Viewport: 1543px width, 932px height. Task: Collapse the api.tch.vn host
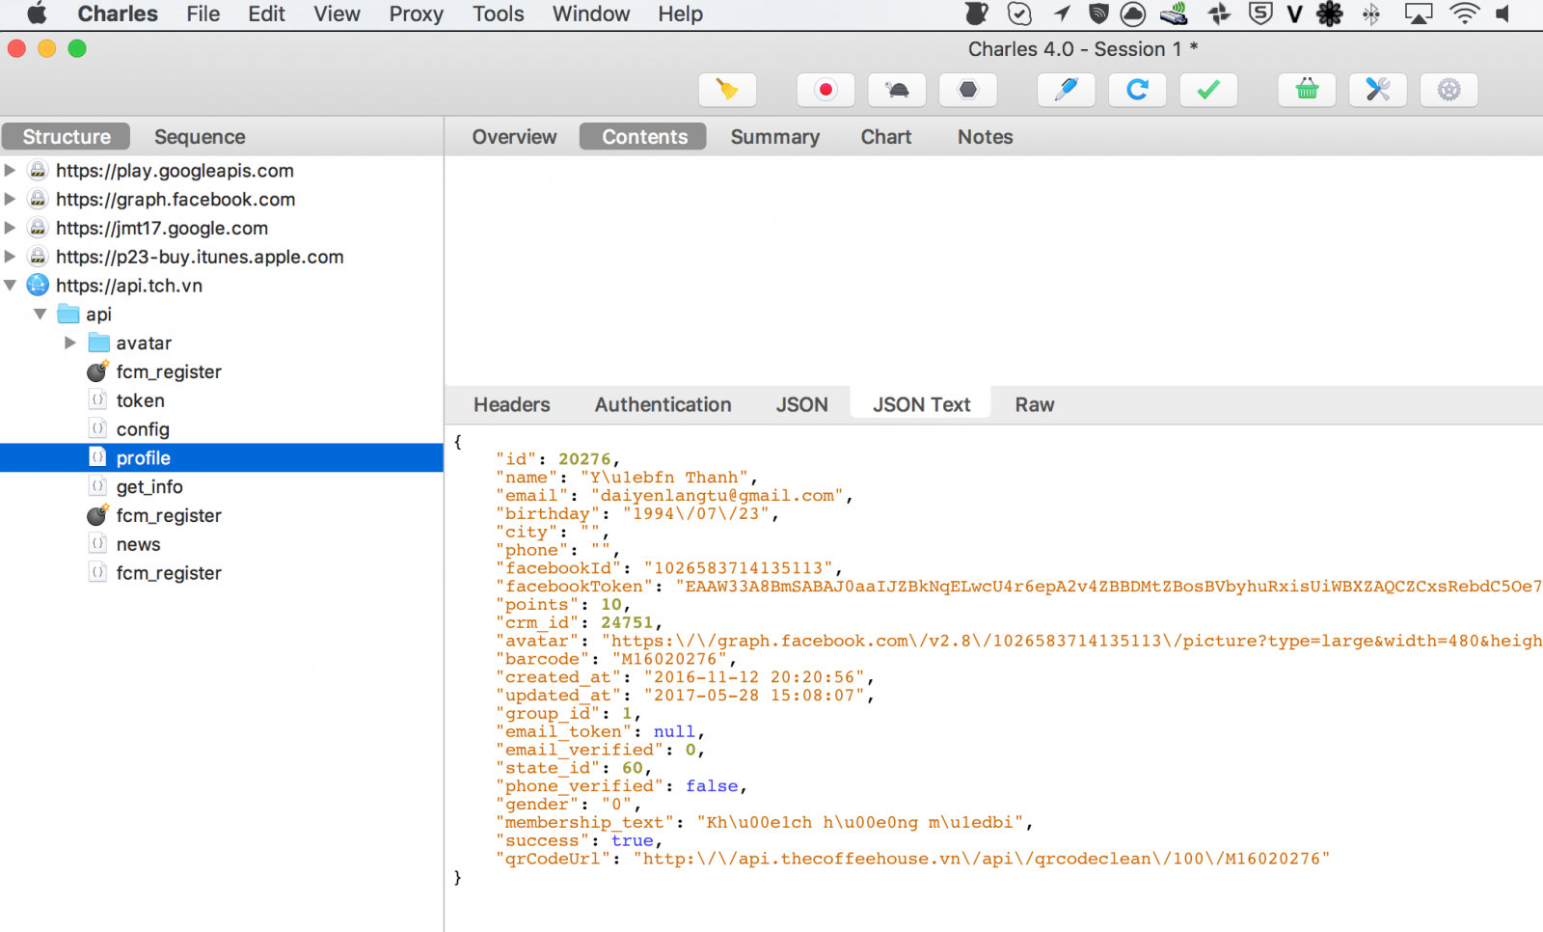pos(10,286)
